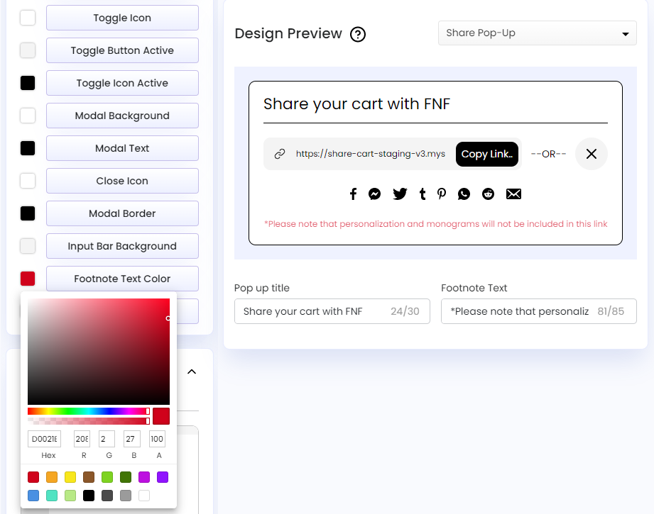Share cart via the Twitter icon
The height and width of the screenshot is (514, 654).
(x=399, y=193)
